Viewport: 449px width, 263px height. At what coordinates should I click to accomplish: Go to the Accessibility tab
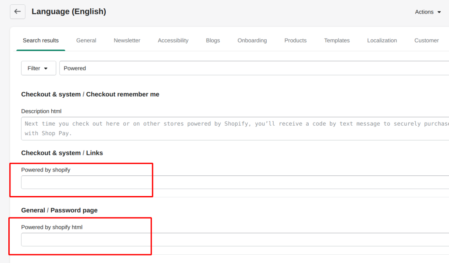(x=173, y=40)
